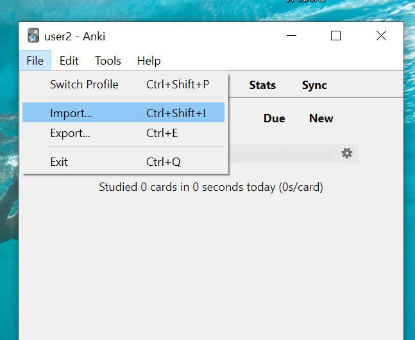Image resolution: width=415 pixels, height=340 pixels.
Task: Click the New column header
Action: 321,118
